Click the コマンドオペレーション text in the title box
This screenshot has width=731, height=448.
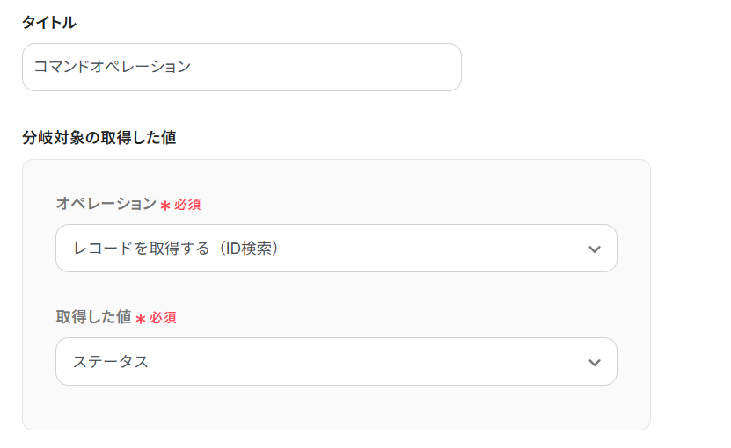pos(112,67)
